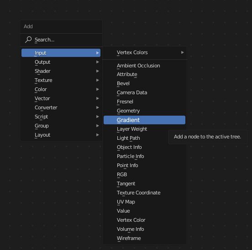Add a Point Info node
This screenshot has height=250, width=252.
[144, 165]
